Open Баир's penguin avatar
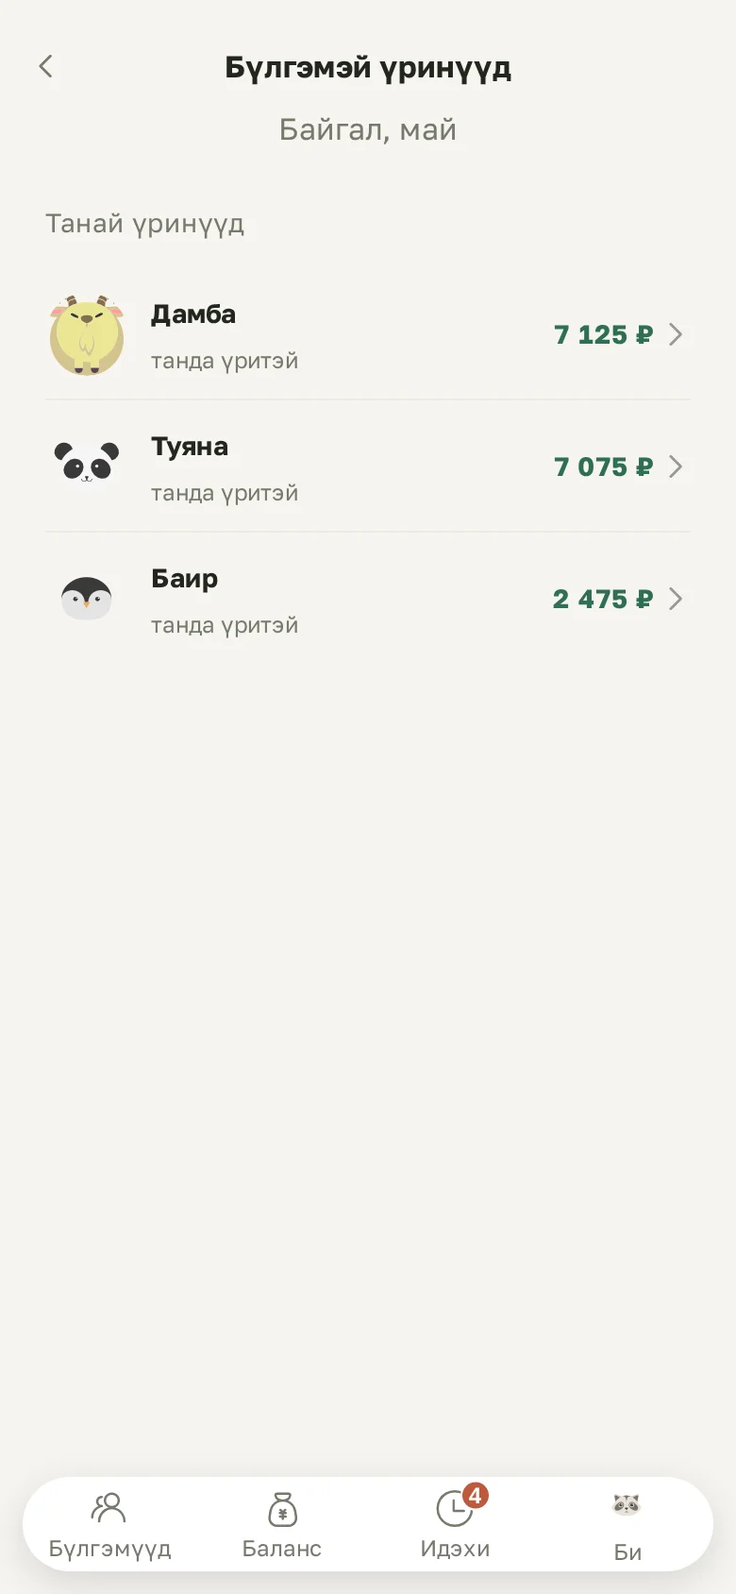 click(x=87, y=598)
